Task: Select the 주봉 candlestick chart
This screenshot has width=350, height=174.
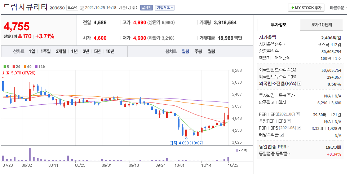Action: point(198,51)
